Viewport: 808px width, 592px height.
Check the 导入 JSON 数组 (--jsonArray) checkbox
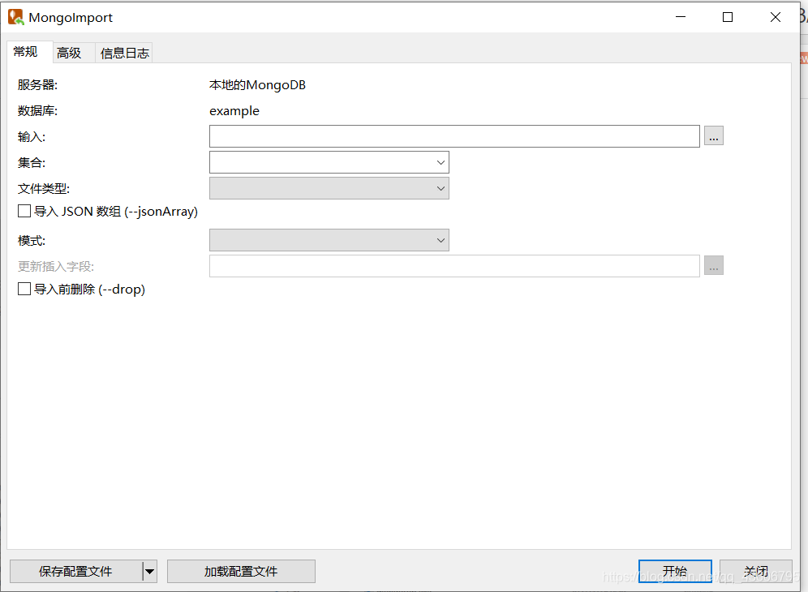(x=24, y=211)
